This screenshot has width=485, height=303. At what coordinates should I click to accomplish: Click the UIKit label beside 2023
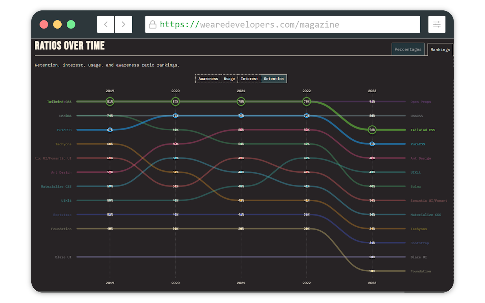(x=415, y=172)
